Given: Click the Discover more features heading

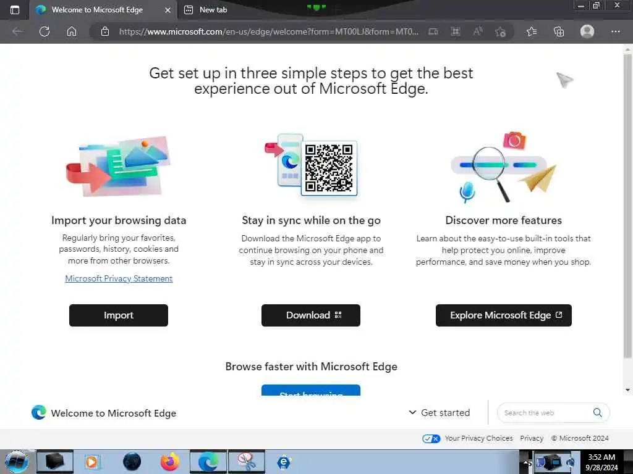Looking at the screenshot, I should tap(503, 220).
